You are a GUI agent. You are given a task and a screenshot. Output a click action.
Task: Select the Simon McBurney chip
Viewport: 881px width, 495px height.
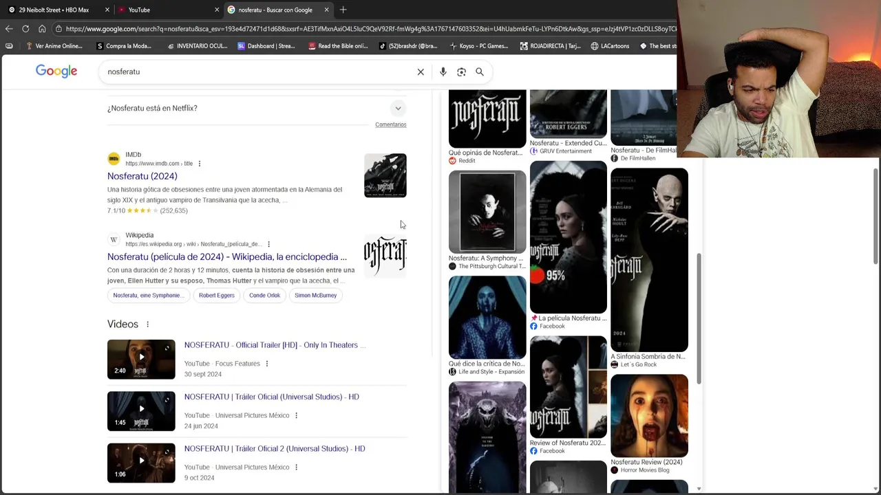click(x=316, y=295)
